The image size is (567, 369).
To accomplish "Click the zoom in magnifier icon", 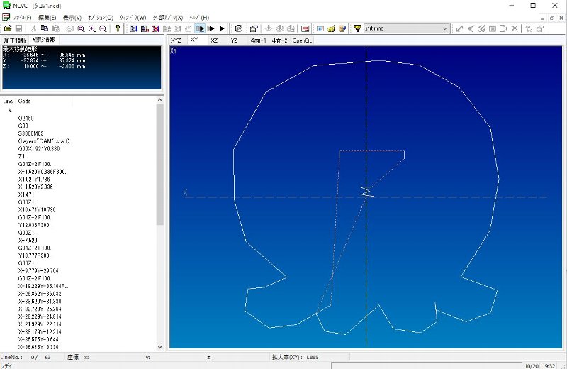I will tap(92, 28).
